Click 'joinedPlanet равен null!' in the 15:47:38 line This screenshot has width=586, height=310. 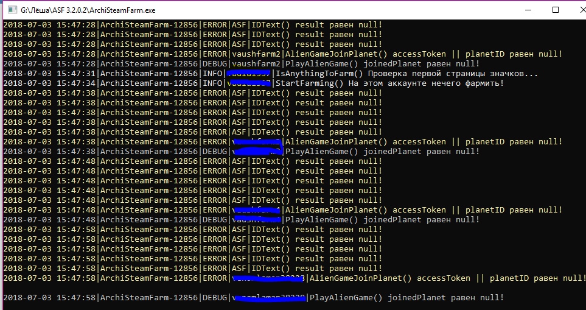(422, 152)
